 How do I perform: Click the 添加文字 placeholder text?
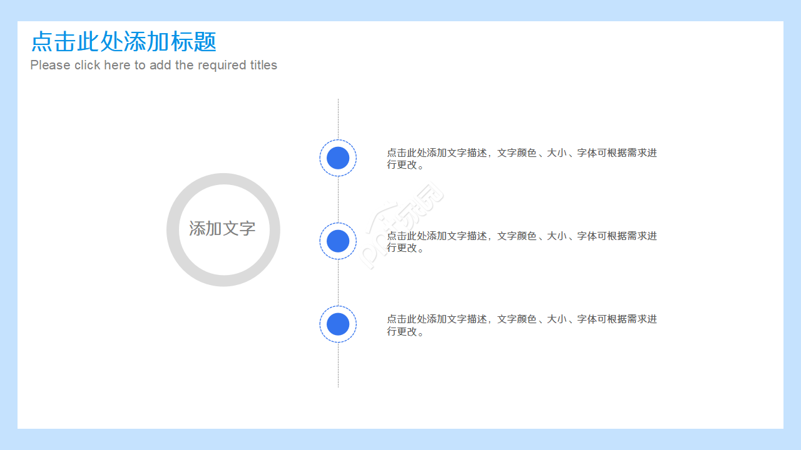[223, 229]
